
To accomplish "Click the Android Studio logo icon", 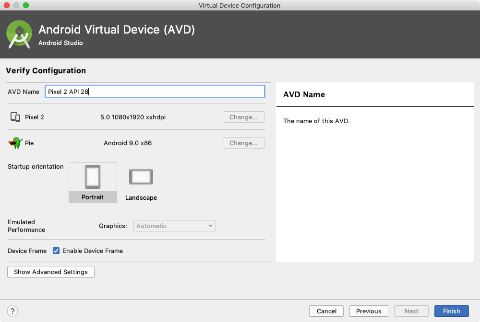I will (19, 34).
